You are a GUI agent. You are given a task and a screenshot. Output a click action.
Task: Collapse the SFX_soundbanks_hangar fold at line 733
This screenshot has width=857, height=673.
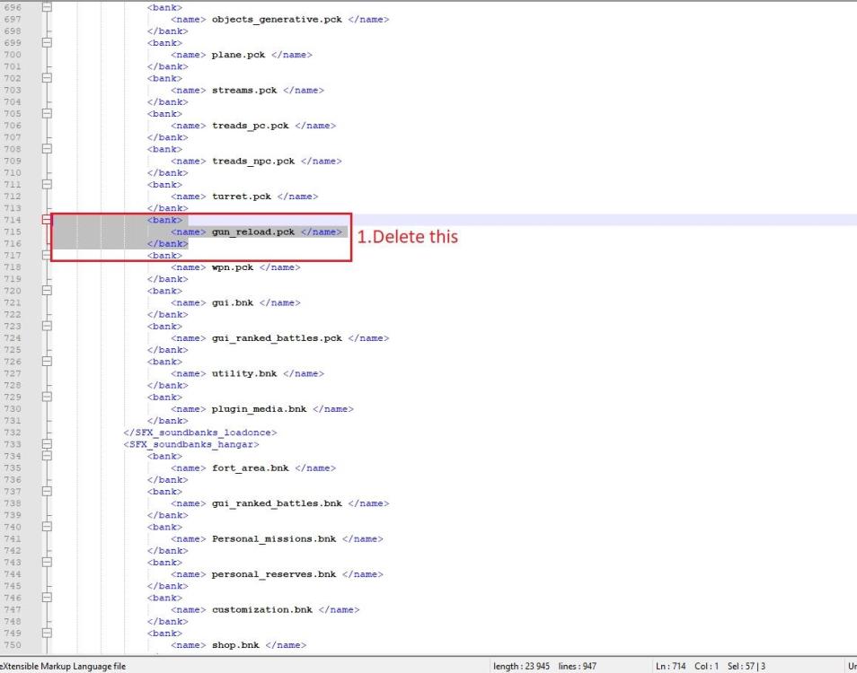click(x=47, y=444)
